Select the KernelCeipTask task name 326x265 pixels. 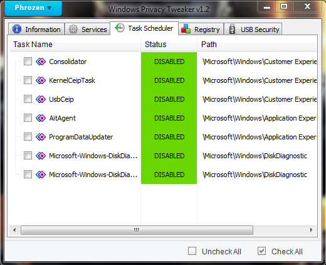point(72,80)
